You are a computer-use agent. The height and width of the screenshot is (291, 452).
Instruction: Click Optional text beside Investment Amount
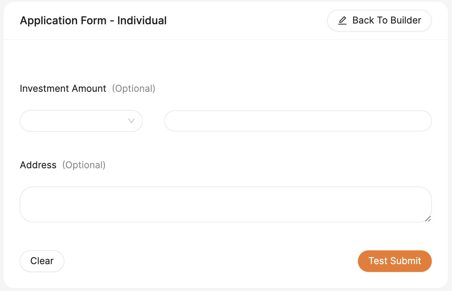tap(134, 89)
